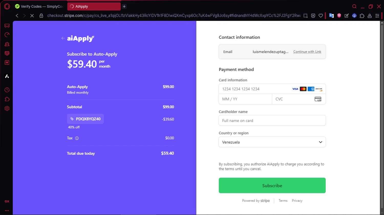Click the address bar URL
The image size is (384, 215).
[174, 16]
